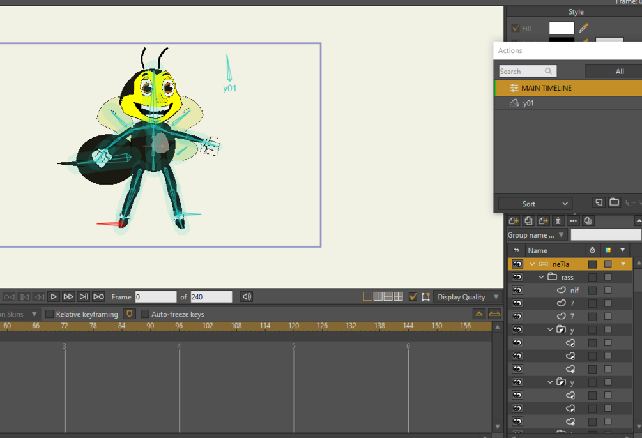Click the Duplicate Layer icon
This screenshot has height=438, width=642.
point(528,221)
